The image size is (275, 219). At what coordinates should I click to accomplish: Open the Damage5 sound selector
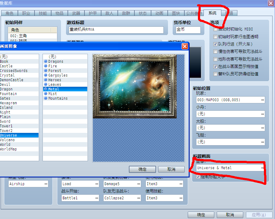[x=139, y=184]
